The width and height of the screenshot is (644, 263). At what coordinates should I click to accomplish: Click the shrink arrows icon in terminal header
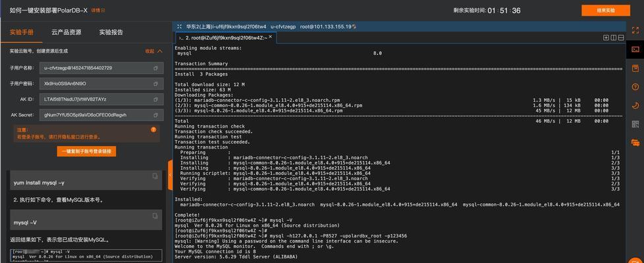[x=179, y=26]
